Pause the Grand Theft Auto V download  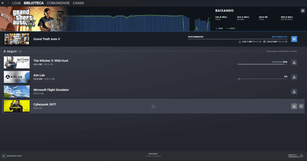pos(294,39)
